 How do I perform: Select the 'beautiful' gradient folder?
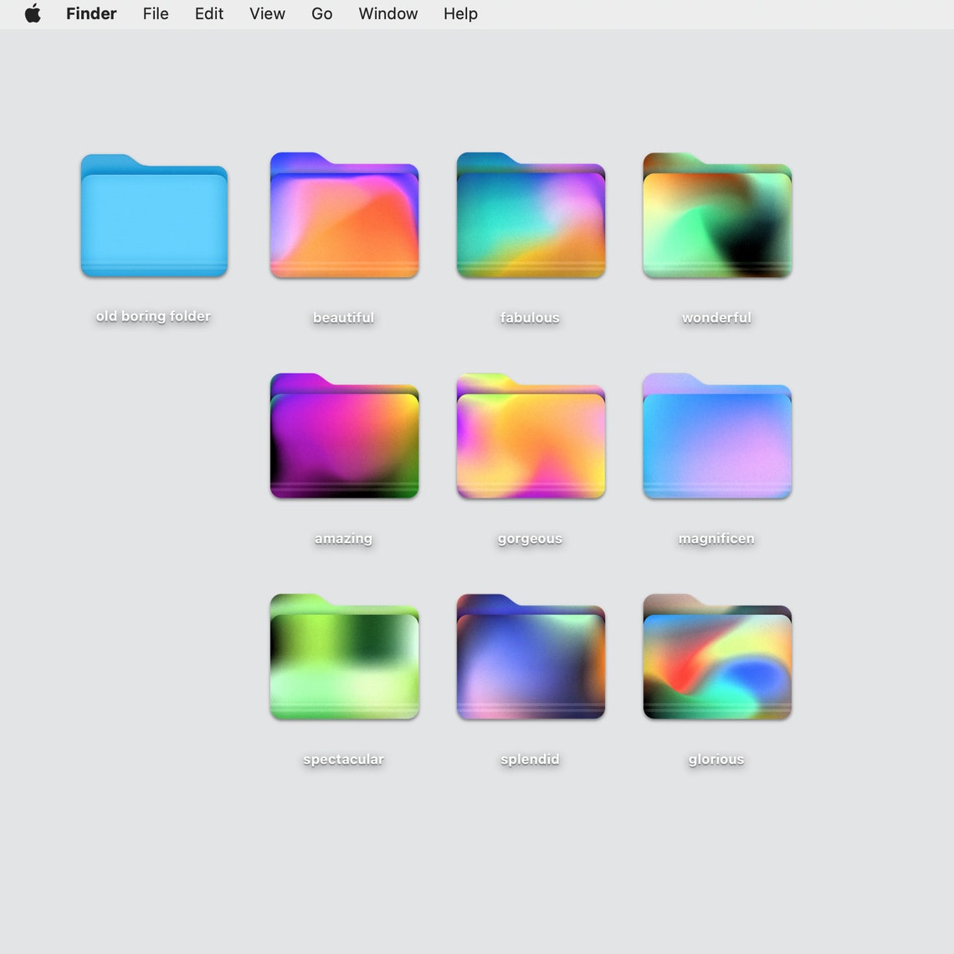(x=344, y=216)
